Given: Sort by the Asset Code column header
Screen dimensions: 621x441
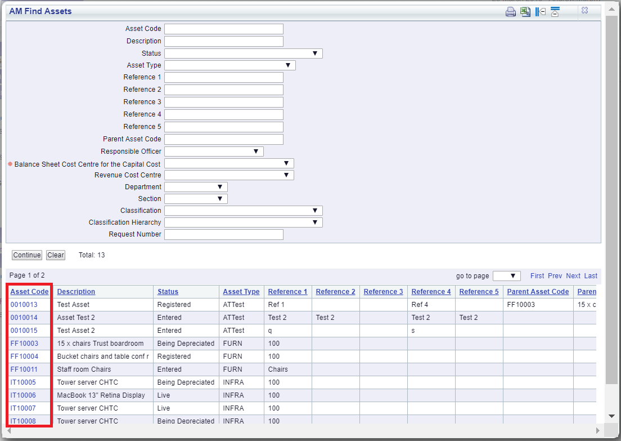Looking at the screenshot, I should (x=29, y=292).
